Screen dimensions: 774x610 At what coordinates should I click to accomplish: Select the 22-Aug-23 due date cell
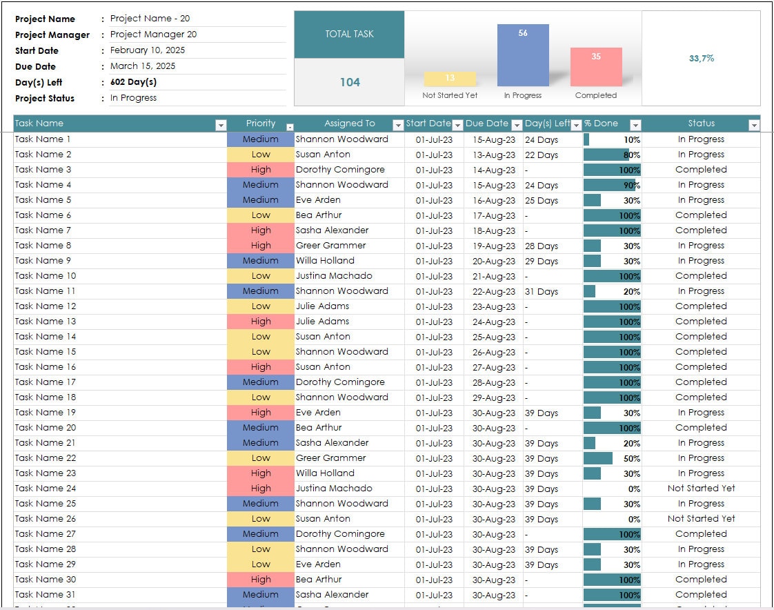(494, 291)
